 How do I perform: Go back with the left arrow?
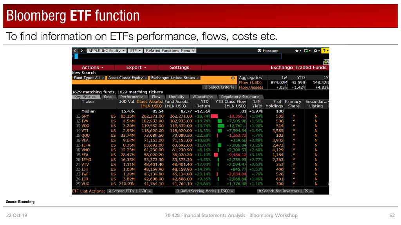tap(75, 51)
